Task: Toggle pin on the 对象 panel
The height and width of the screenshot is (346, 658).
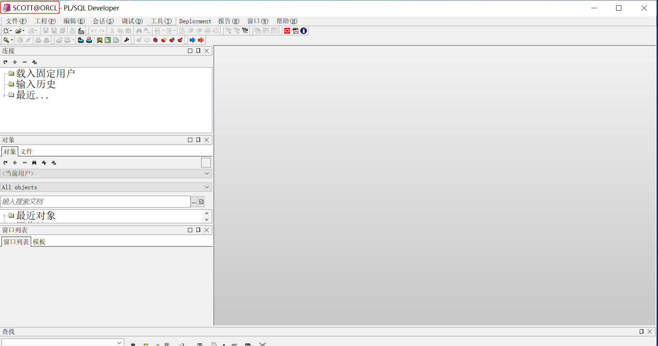Action: 198,140
